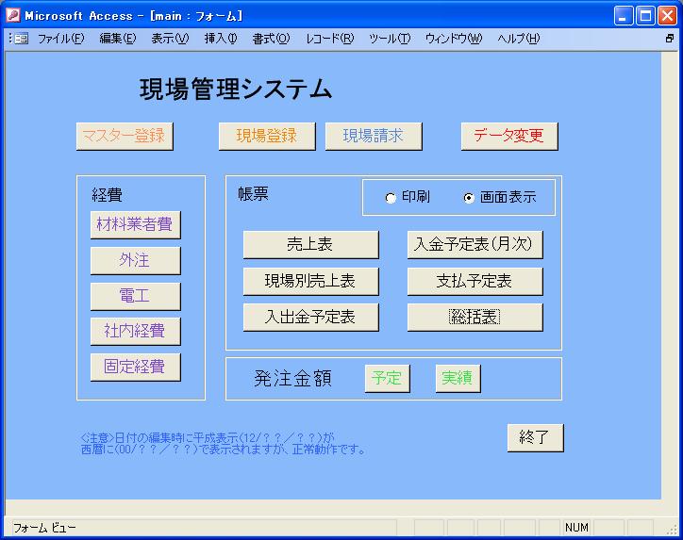Click the 外注 expense button
Viewport: 683px width, 540px height.
(x=135, y=261)
